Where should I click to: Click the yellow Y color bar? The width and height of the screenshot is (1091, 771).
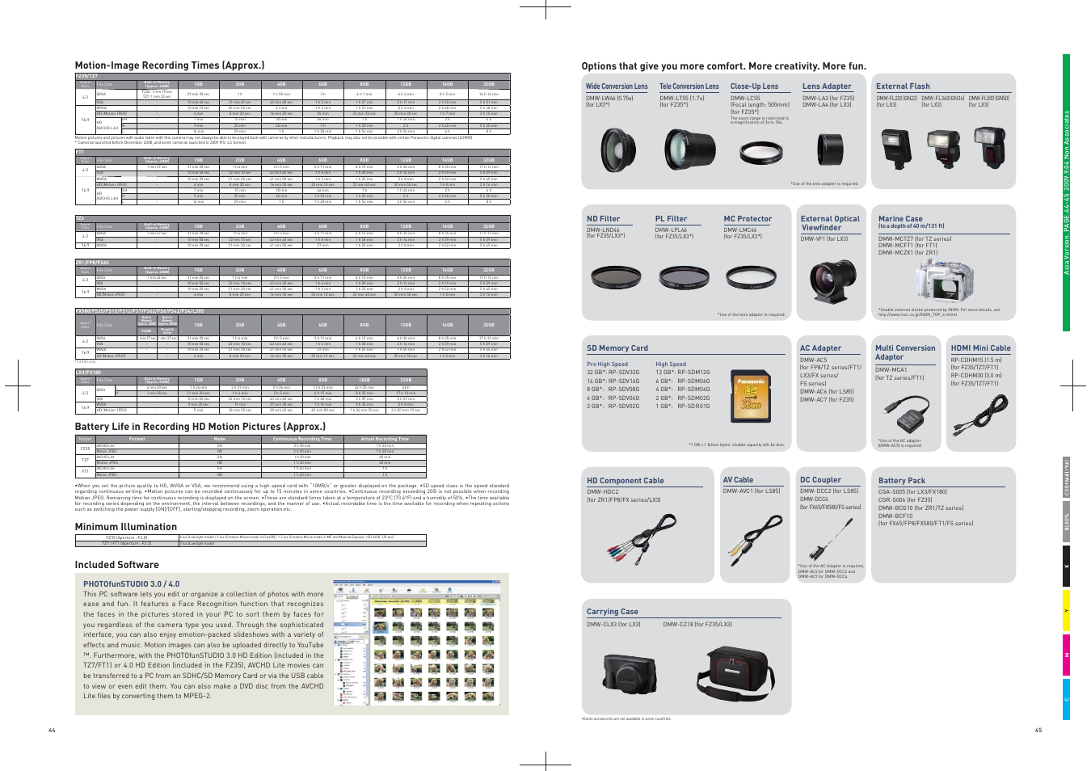pos(1066,611)
